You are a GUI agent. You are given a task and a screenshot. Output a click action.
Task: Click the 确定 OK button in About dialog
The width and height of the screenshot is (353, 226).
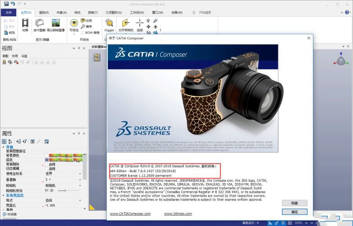[x=294, y=212]
